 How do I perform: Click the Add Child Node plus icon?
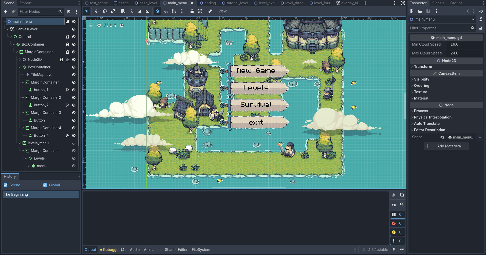(6, 12)
